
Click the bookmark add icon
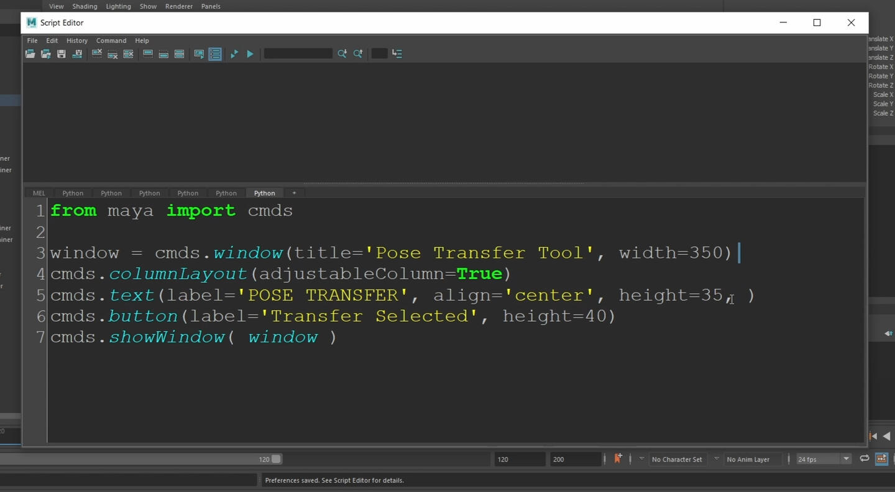[x=618, y=458]
